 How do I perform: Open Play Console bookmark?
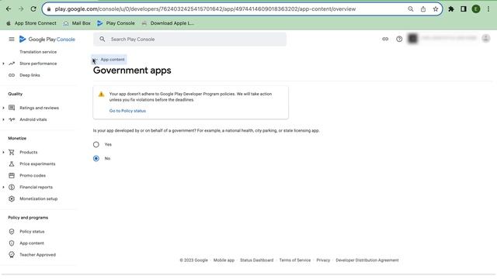[x=116, y=23]
